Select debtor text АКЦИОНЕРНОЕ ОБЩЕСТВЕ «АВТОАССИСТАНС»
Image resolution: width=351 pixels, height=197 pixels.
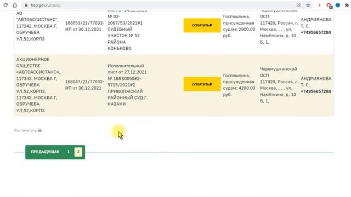coord(38,66)
